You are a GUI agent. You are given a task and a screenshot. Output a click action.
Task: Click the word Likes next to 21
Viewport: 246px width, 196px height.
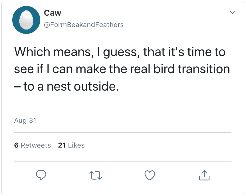click(76, 145)
